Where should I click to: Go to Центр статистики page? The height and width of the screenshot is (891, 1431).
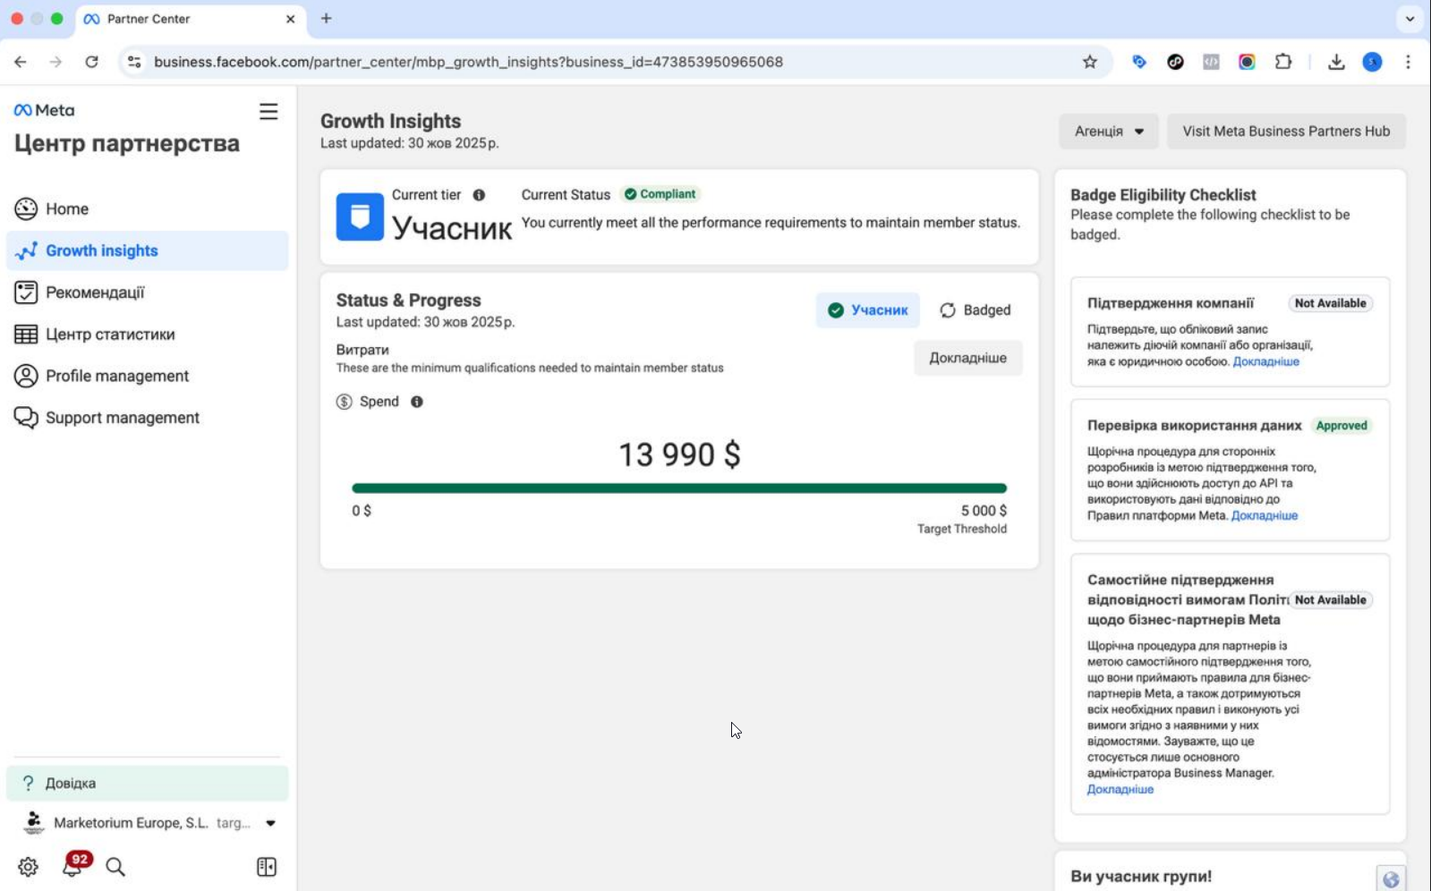click(x=147, y=334)
